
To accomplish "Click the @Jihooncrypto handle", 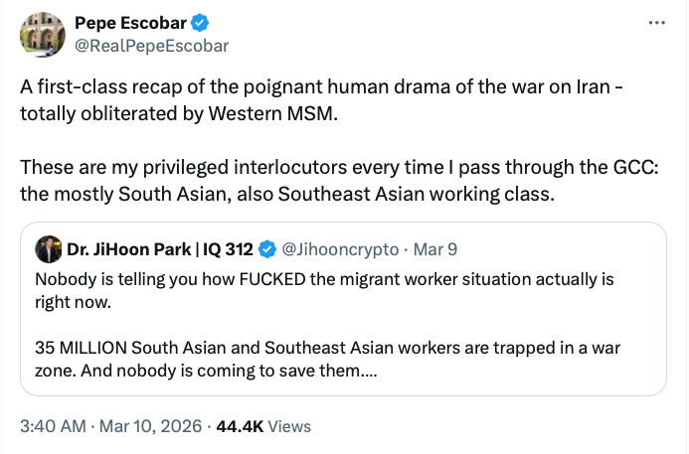I will 340,248.
